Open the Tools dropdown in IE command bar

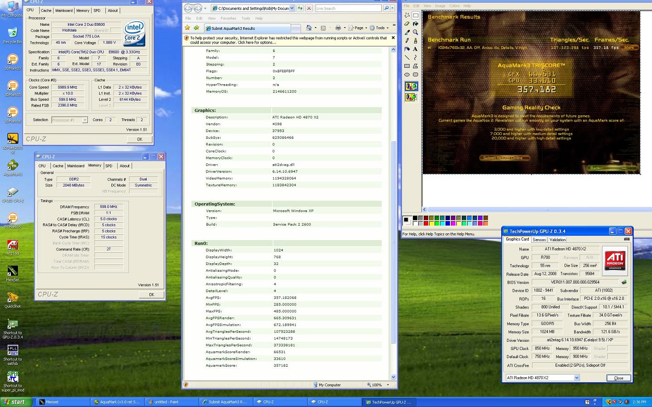click(379, 28)
